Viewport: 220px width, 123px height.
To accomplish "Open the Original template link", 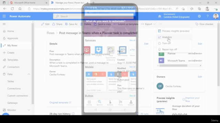I will 60,102.
